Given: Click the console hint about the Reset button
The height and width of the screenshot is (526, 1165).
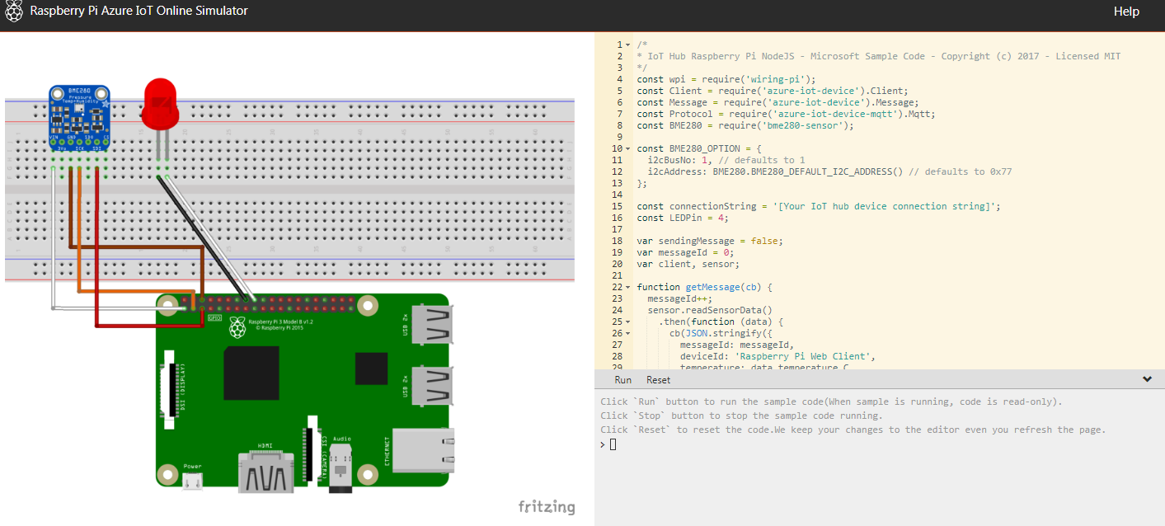Looking at the screenshot, I should pyautogui.click(x=853, y=430).
